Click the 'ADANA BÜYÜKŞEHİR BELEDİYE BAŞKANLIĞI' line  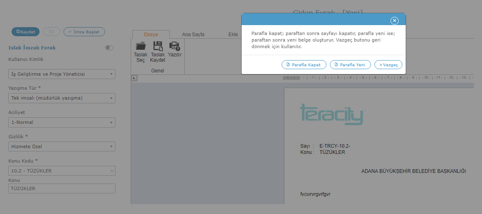pos(414,171)
